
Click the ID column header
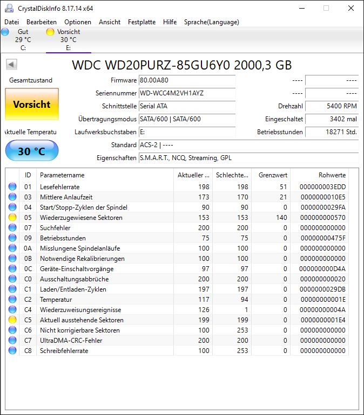(28, 175)
